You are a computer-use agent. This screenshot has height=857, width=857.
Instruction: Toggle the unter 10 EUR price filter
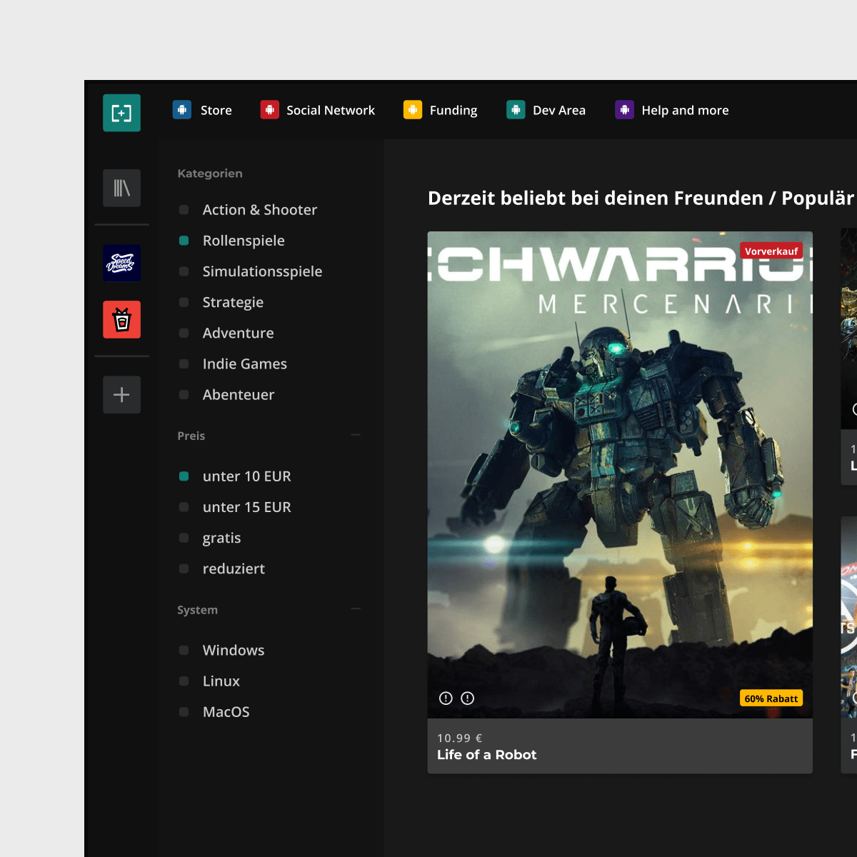click(x=184, y=476)
